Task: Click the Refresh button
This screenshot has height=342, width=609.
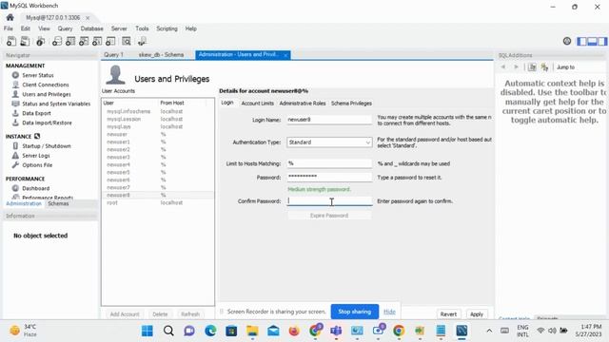Action: pyautogui.click(x=190, y=314)
